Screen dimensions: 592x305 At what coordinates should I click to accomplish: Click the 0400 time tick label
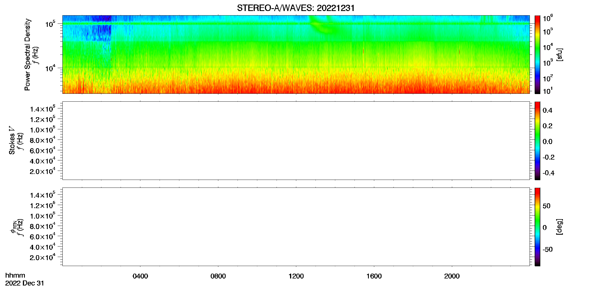pyautogui.click(x=140, y=276)
